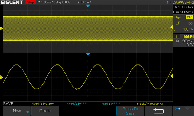Click the Curr 14.0Mpts memory depth
Screen dimensions: 194x116
click(183, 12)
